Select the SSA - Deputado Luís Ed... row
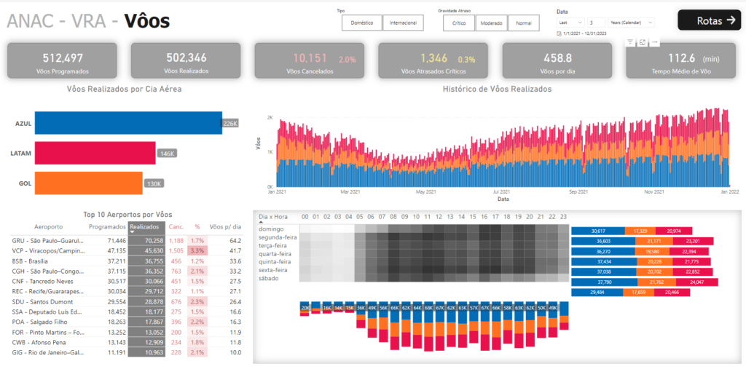 [x=127, y=312]
